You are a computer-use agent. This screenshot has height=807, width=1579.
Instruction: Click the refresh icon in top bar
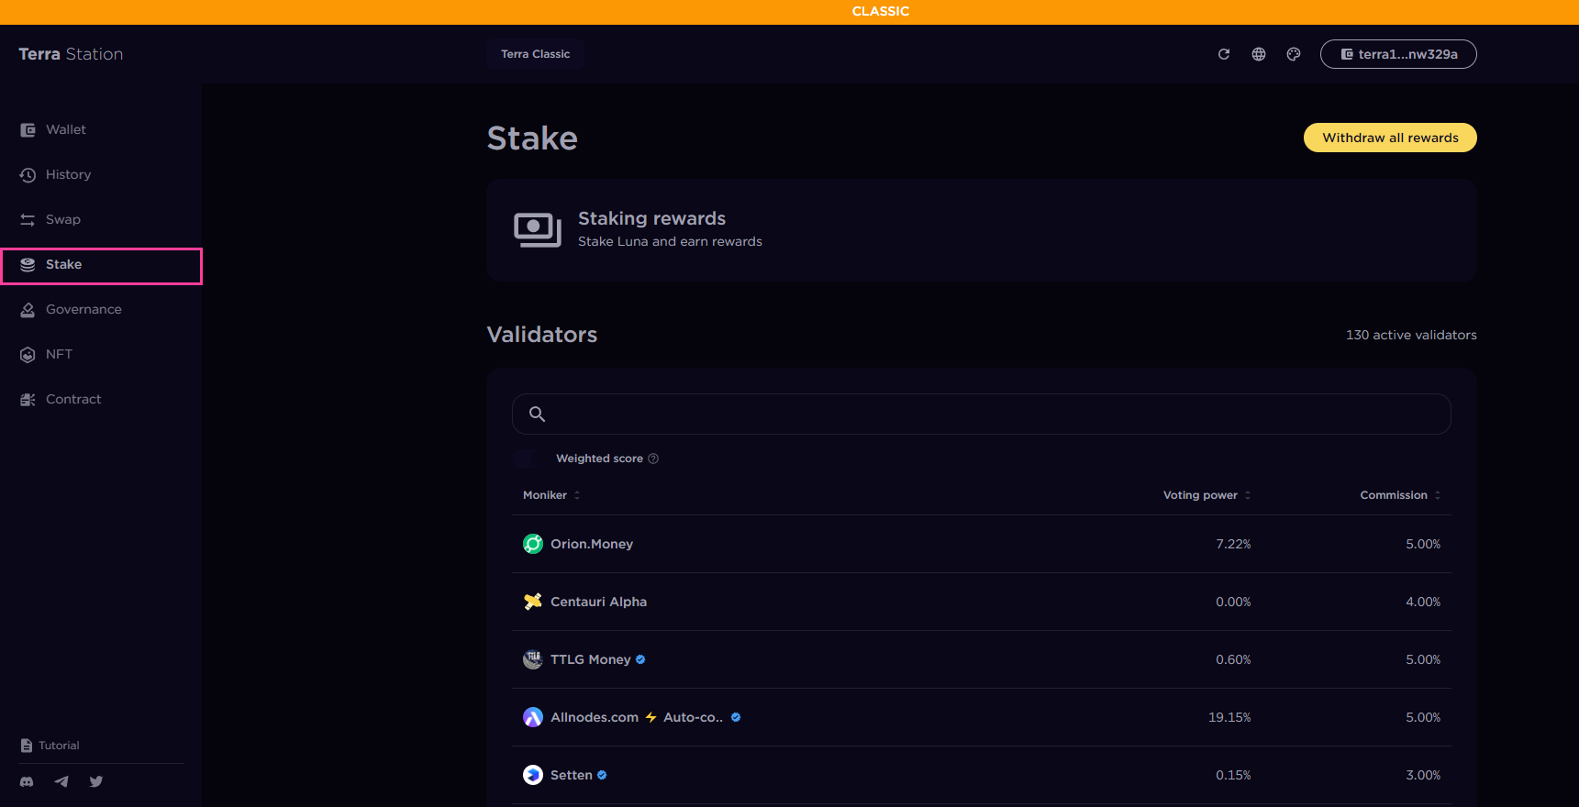pyautogui.click(x=1223, y=54)
